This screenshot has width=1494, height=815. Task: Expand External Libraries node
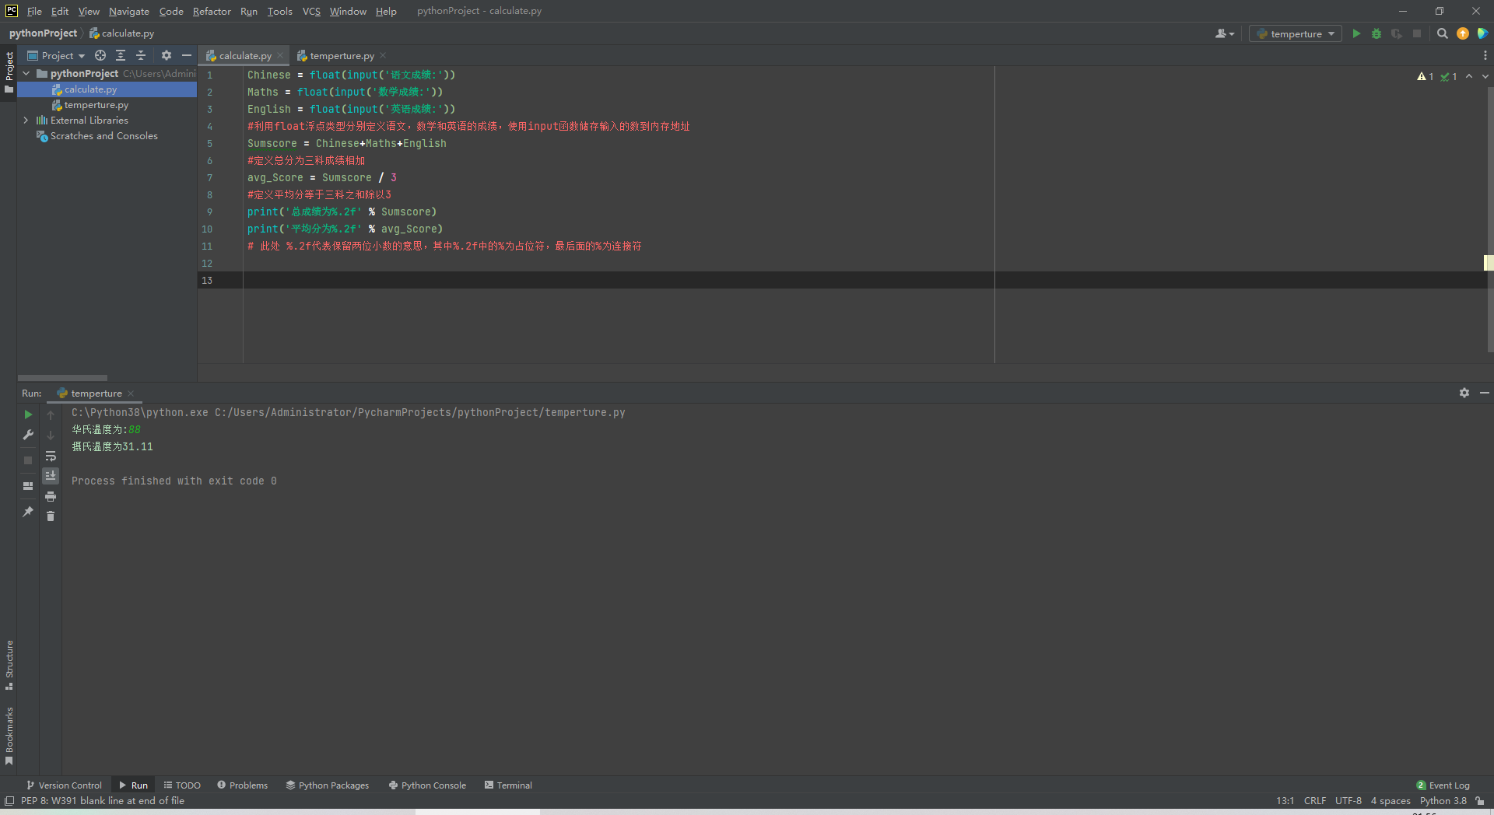(26, 120)
